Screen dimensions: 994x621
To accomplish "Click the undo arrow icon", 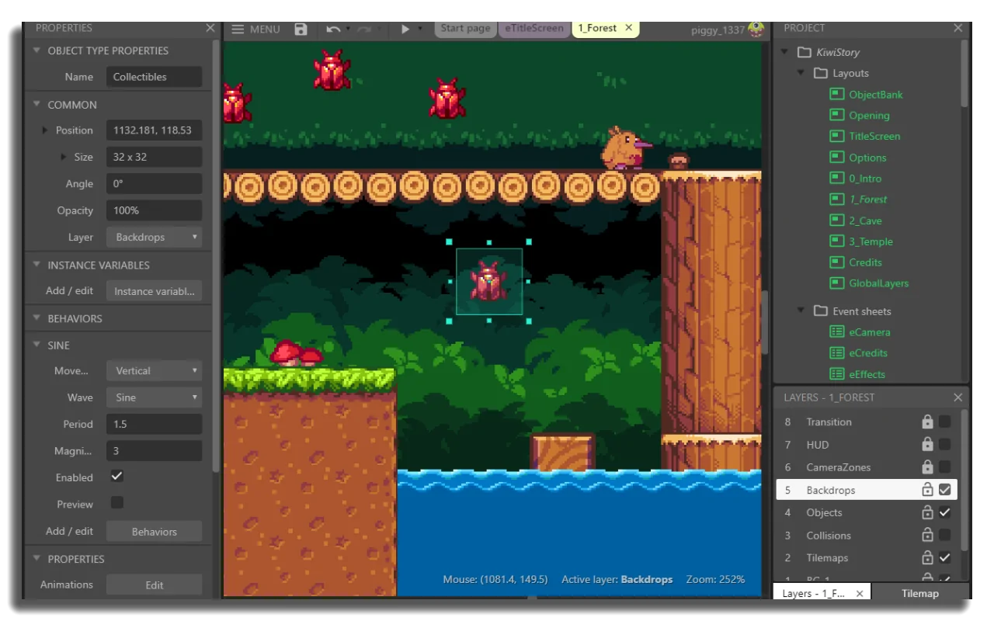I will point(333,29).
